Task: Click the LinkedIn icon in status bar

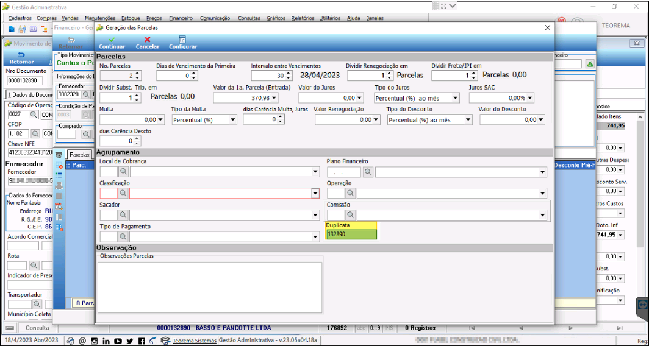Action: pos(106,341)
